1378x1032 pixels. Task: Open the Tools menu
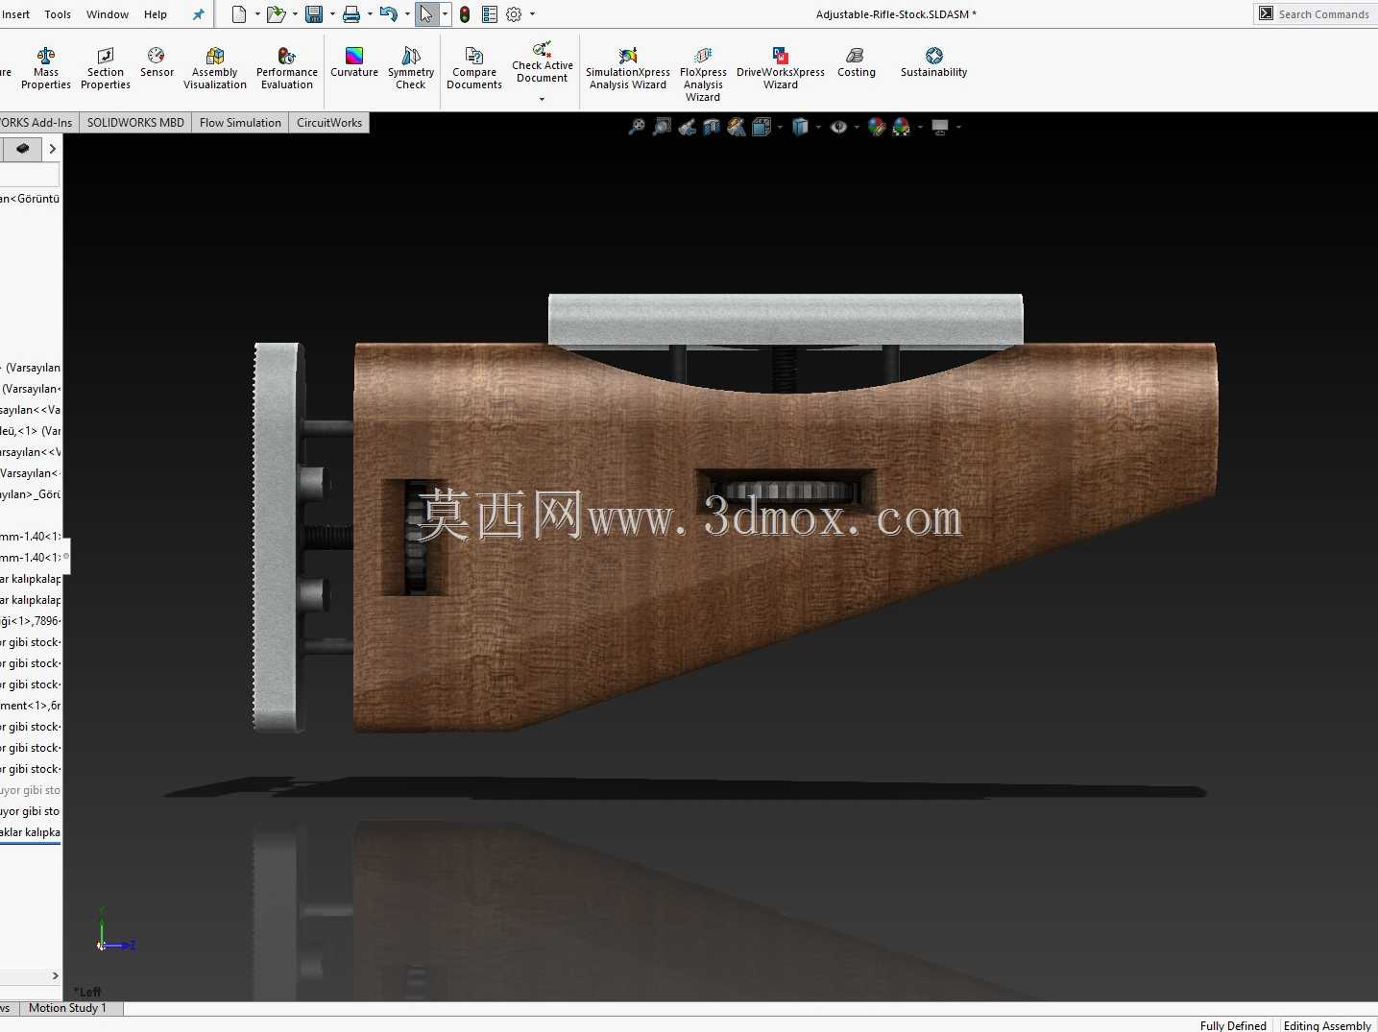pos(58,14)
